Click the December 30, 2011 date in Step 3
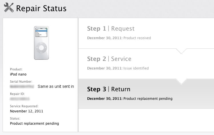Viewport: 214px width, 135px height. click(x=105, y=99)
